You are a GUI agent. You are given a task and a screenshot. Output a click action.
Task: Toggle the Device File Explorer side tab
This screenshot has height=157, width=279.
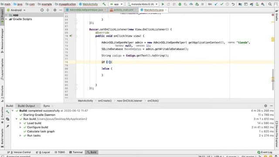pos(277,134)
